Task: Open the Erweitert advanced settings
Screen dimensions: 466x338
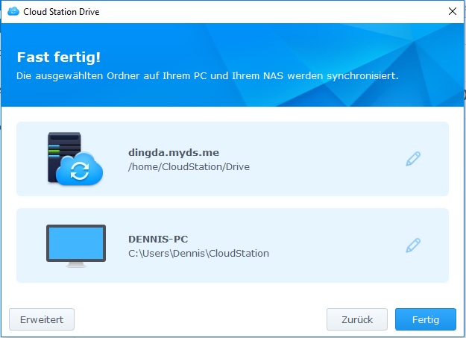Action: point(42,319)
